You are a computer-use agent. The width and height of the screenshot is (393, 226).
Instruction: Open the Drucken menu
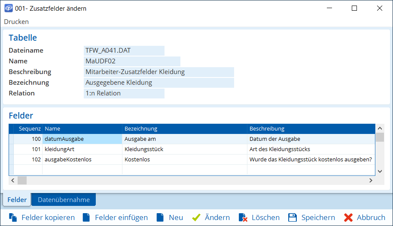tap(16, 21)
